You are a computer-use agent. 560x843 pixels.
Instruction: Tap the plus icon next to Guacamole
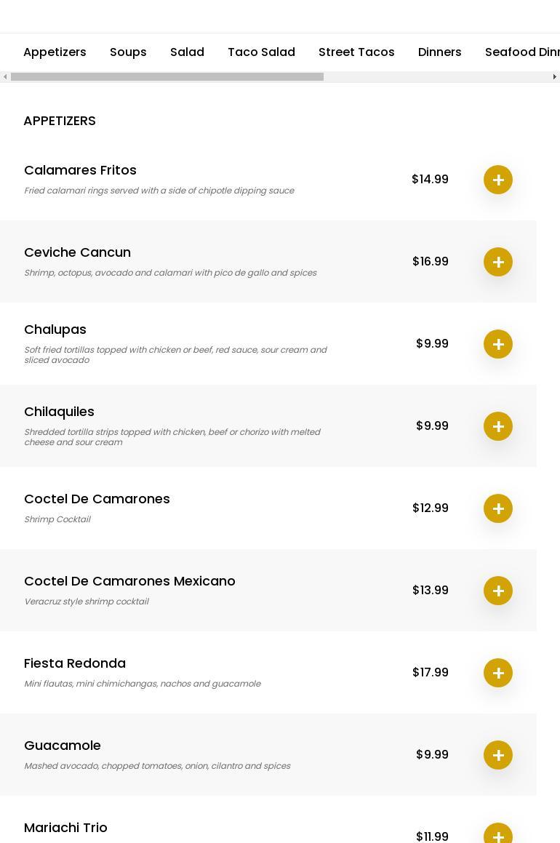[498, 755]
